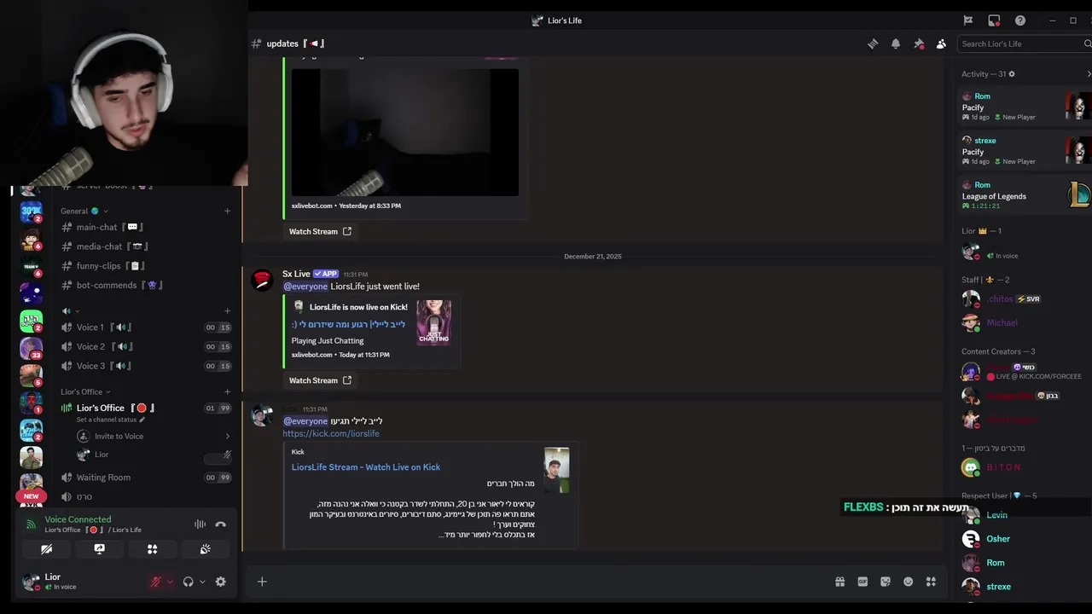The width and height of the screenshot is (1092, 614).
Task: Open audio output options dropdown
Action: (202, 582)
